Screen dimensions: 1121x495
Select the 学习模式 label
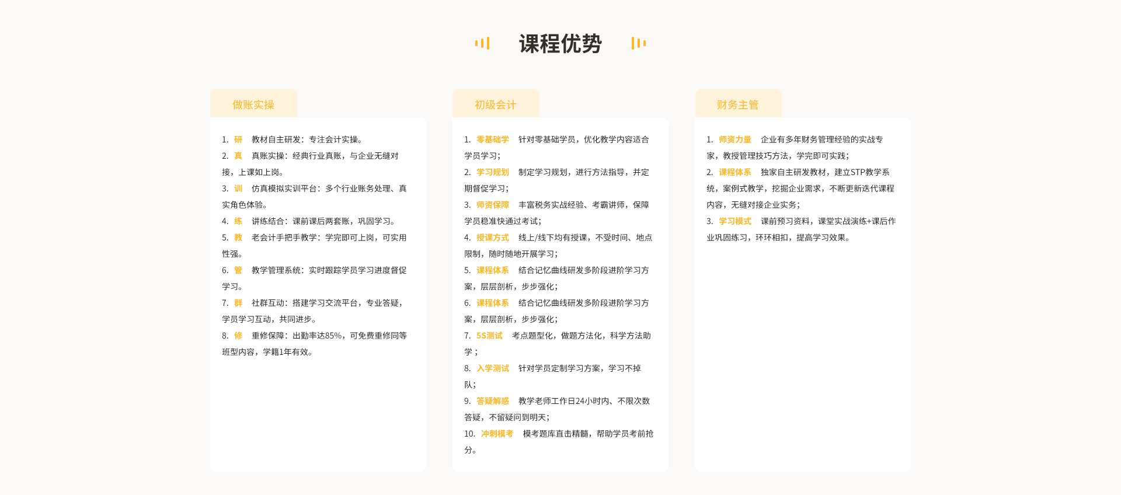pyautogui.click(x=735, y=221)
